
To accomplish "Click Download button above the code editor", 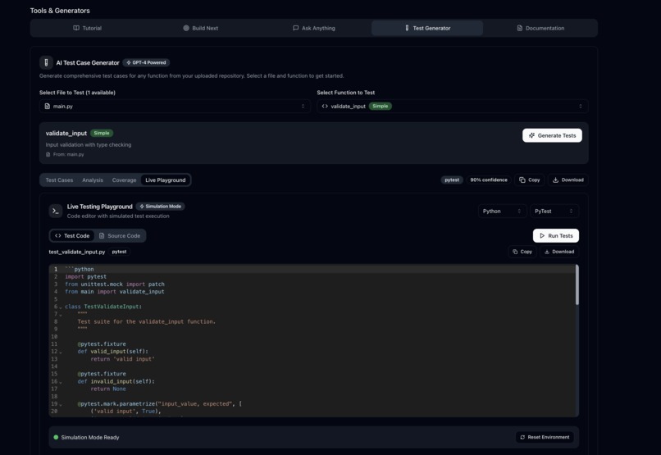I will click(x=559, y=252).
